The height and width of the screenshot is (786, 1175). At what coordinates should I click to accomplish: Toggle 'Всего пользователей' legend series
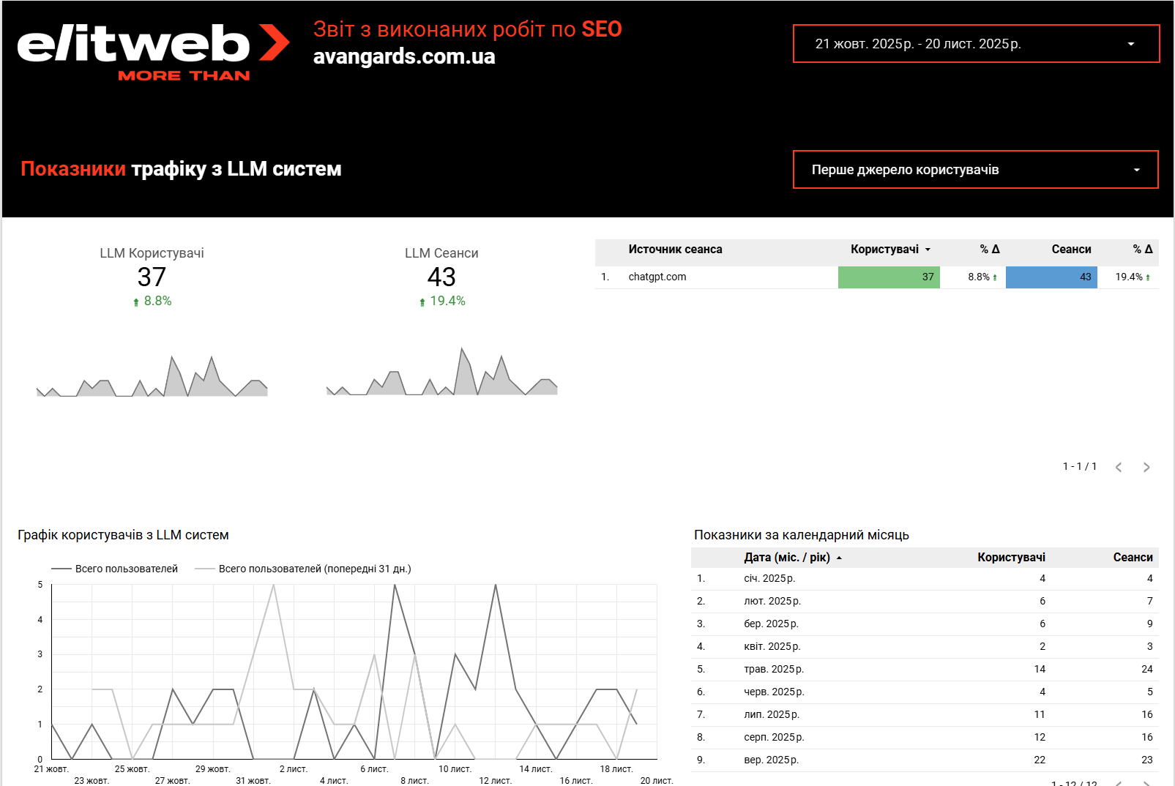click(115, 569)
